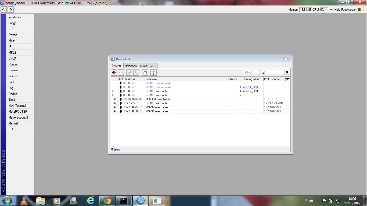Screen dimensions: 367x206
Task: Expand the IP submenu in the sidebar
Action: [x=20, y=47]
